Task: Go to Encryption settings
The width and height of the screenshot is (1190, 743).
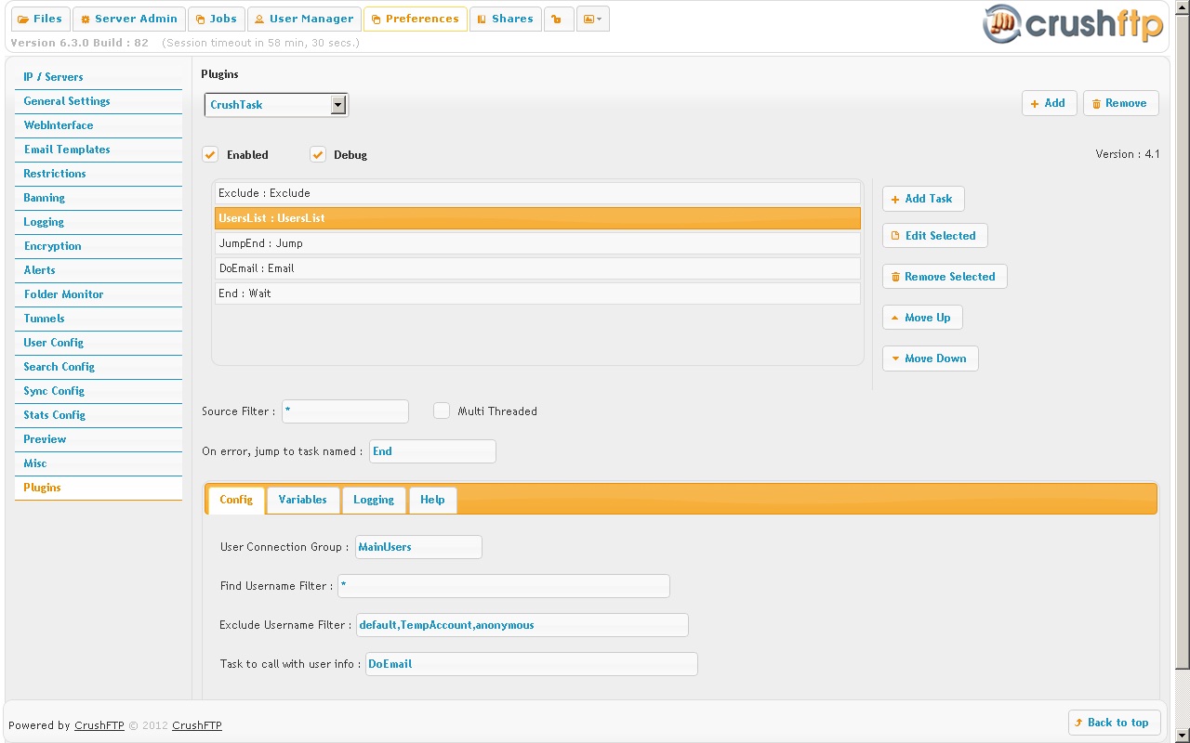Action: pyautogui.click(x=99, y=246)
